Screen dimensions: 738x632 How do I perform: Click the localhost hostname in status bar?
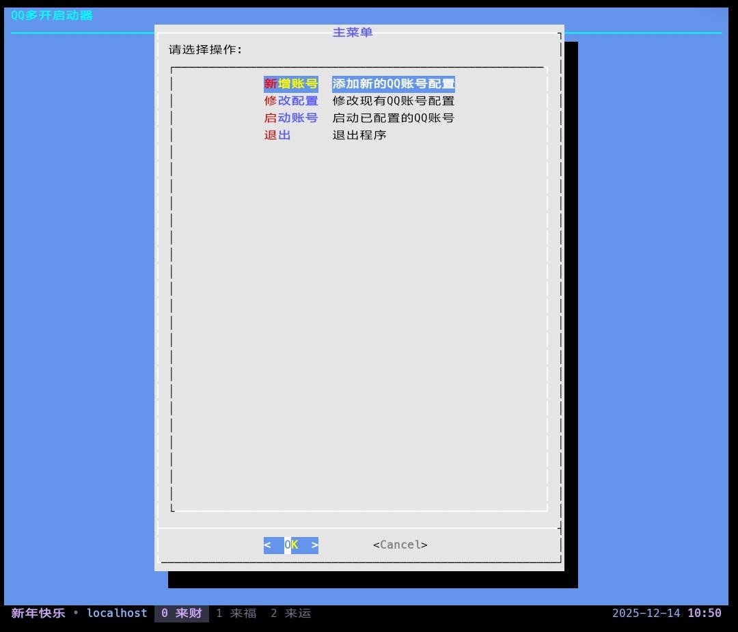pos(117,613)
